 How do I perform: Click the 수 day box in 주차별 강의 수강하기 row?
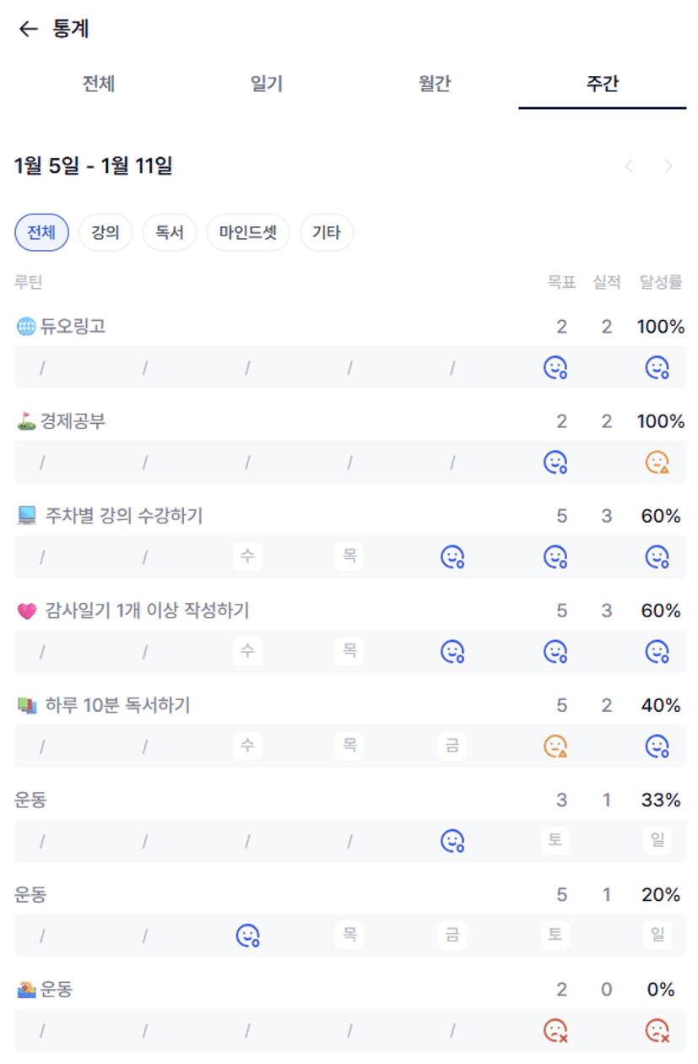[247, 556]
